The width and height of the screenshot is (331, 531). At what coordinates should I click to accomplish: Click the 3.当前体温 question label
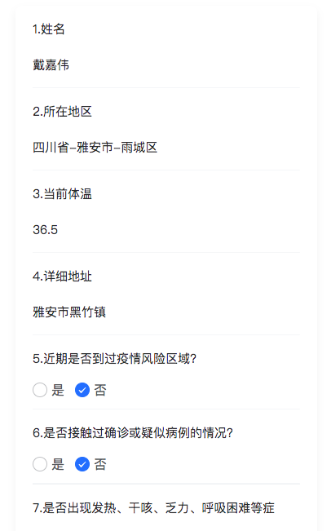62,194
